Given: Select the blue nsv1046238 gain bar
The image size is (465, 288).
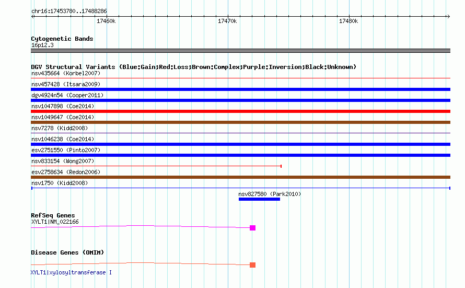Looking at the screenshot, I should pyautogui.click(x=240, y=144).
